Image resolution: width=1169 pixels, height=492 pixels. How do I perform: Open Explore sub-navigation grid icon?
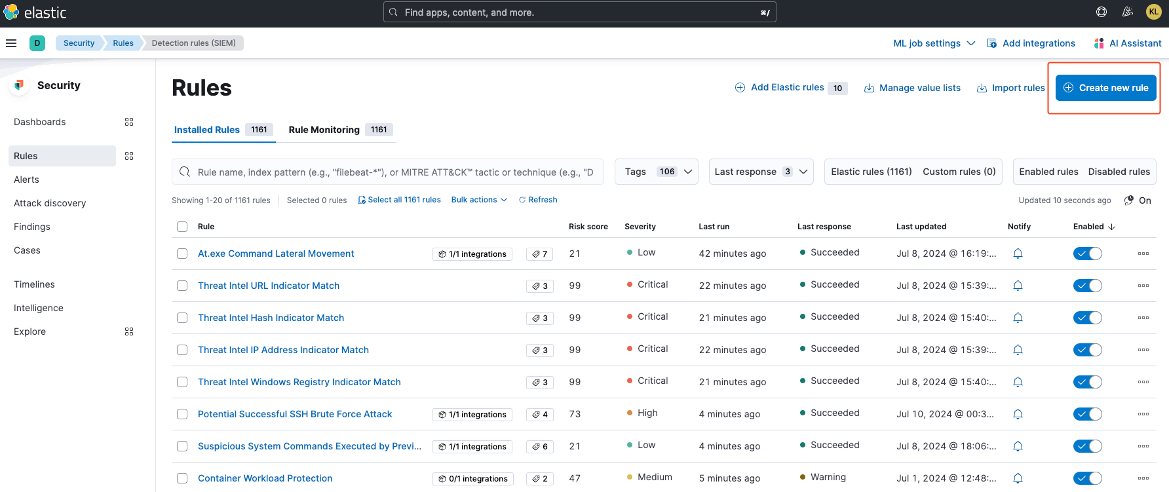[129, 331]
